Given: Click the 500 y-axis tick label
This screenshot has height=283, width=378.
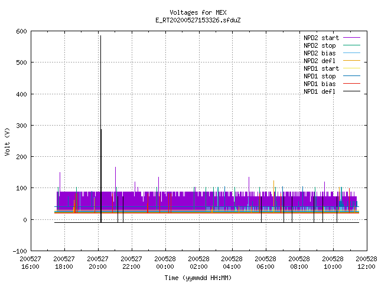Looking at the screenshot, I should pos(21,63).
